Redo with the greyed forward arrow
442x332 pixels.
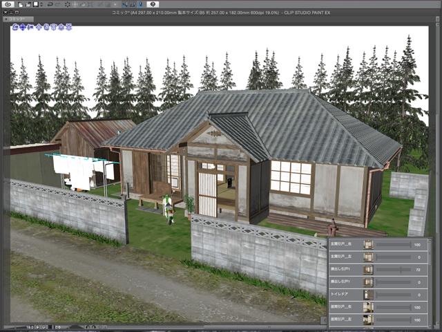57,5
